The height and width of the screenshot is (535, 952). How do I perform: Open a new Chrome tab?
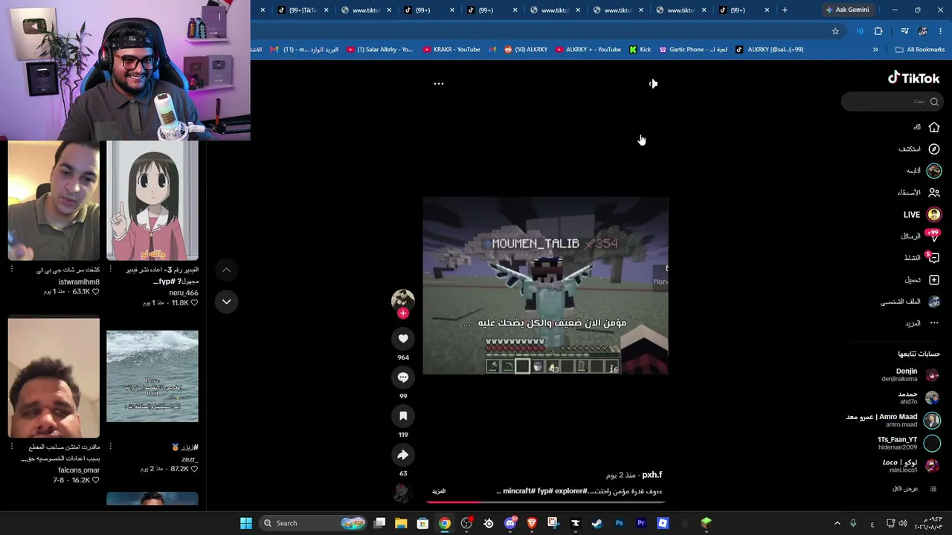pyautogui.click(x=785, y=10)
